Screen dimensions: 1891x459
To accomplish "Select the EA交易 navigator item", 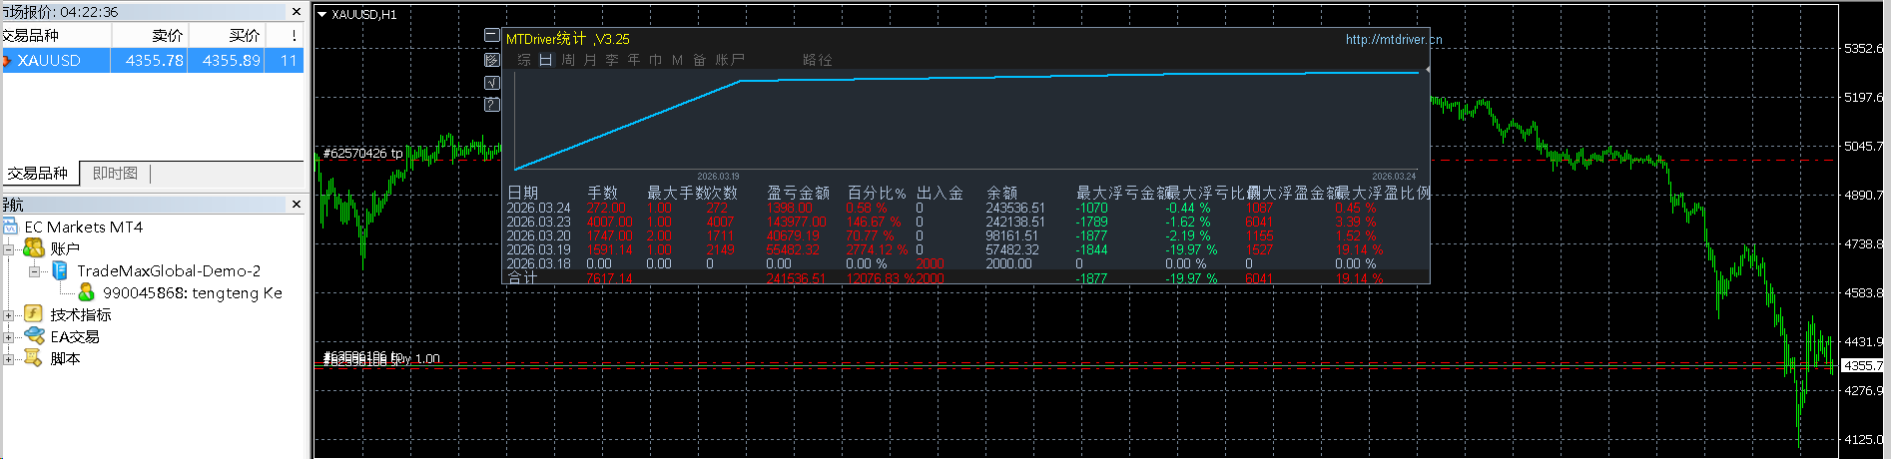I will coord(75,336).
